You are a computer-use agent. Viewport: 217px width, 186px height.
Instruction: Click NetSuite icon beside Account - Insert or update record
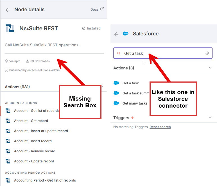click(x=8, y=131)
